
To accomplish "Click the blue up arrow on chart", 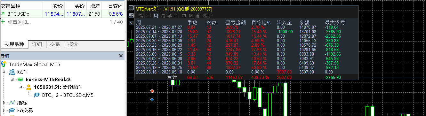I will pyautogui.click(x=152, y=100).
